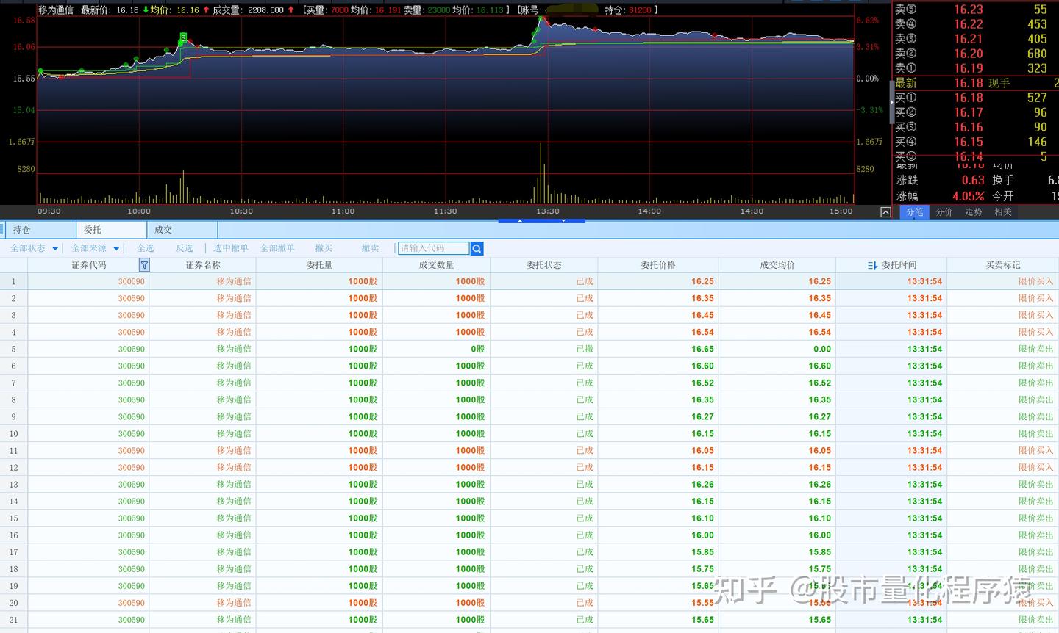Click the 证券名称 column header
The width and height of the screenshot is (1059, 633).
tap(203, 265)
